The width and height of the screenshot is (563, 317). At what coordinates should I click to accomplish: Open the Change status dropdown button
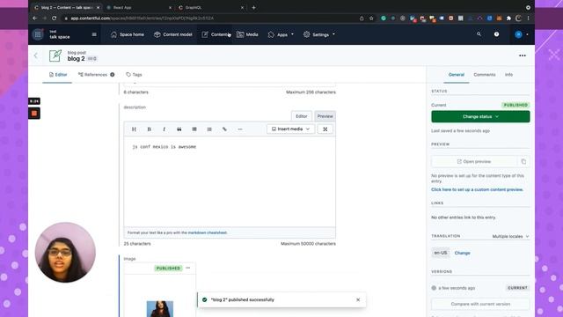tap(480, 116)
